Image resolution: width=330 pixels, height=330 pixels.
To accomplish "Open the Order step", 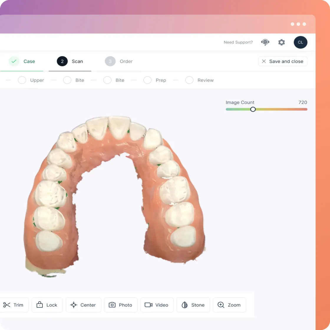I will coord(119,61).
